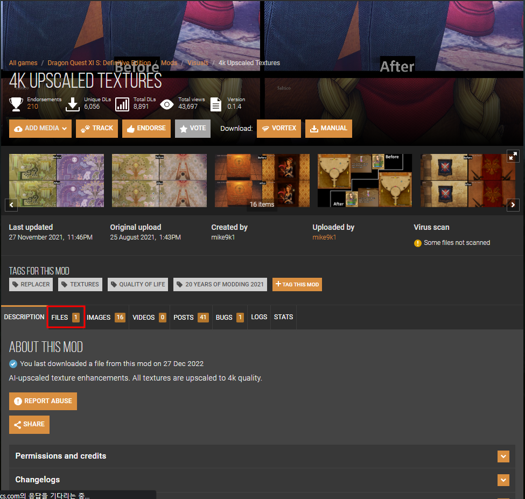
Task: Expand the gallery to fullscreen
Action: tap(513, 156)
